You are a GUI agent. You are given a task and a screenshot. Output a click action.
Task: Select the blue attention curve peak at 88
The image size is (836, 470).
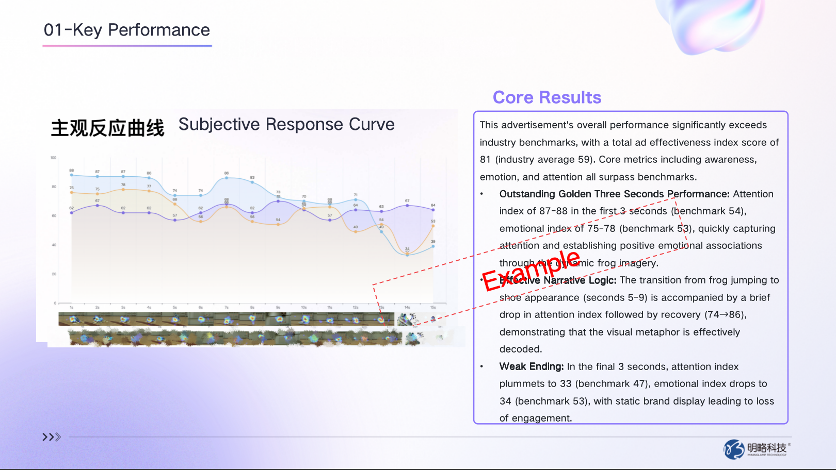(x=71, y=175)
